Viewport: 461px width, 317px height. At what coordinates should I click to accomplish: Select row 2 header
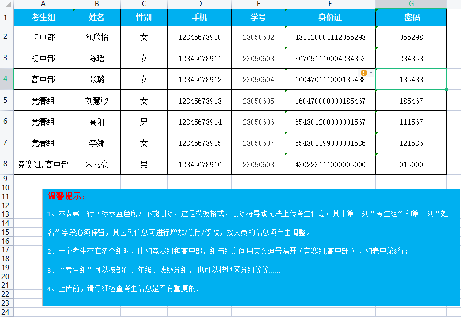pos(5,36)
